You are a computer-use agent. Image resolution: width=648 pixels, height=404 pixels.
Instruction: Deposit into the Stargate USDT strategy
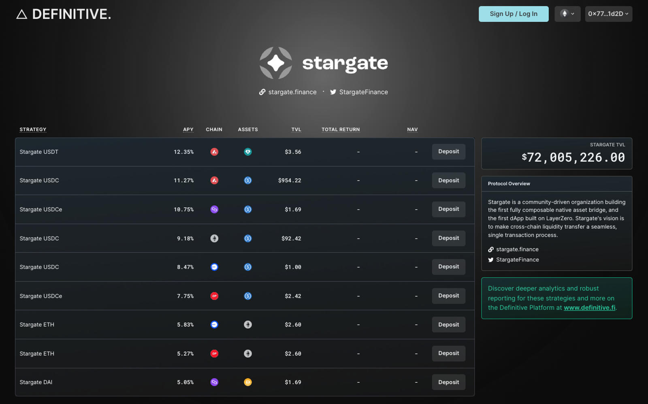tap(448, 151)
